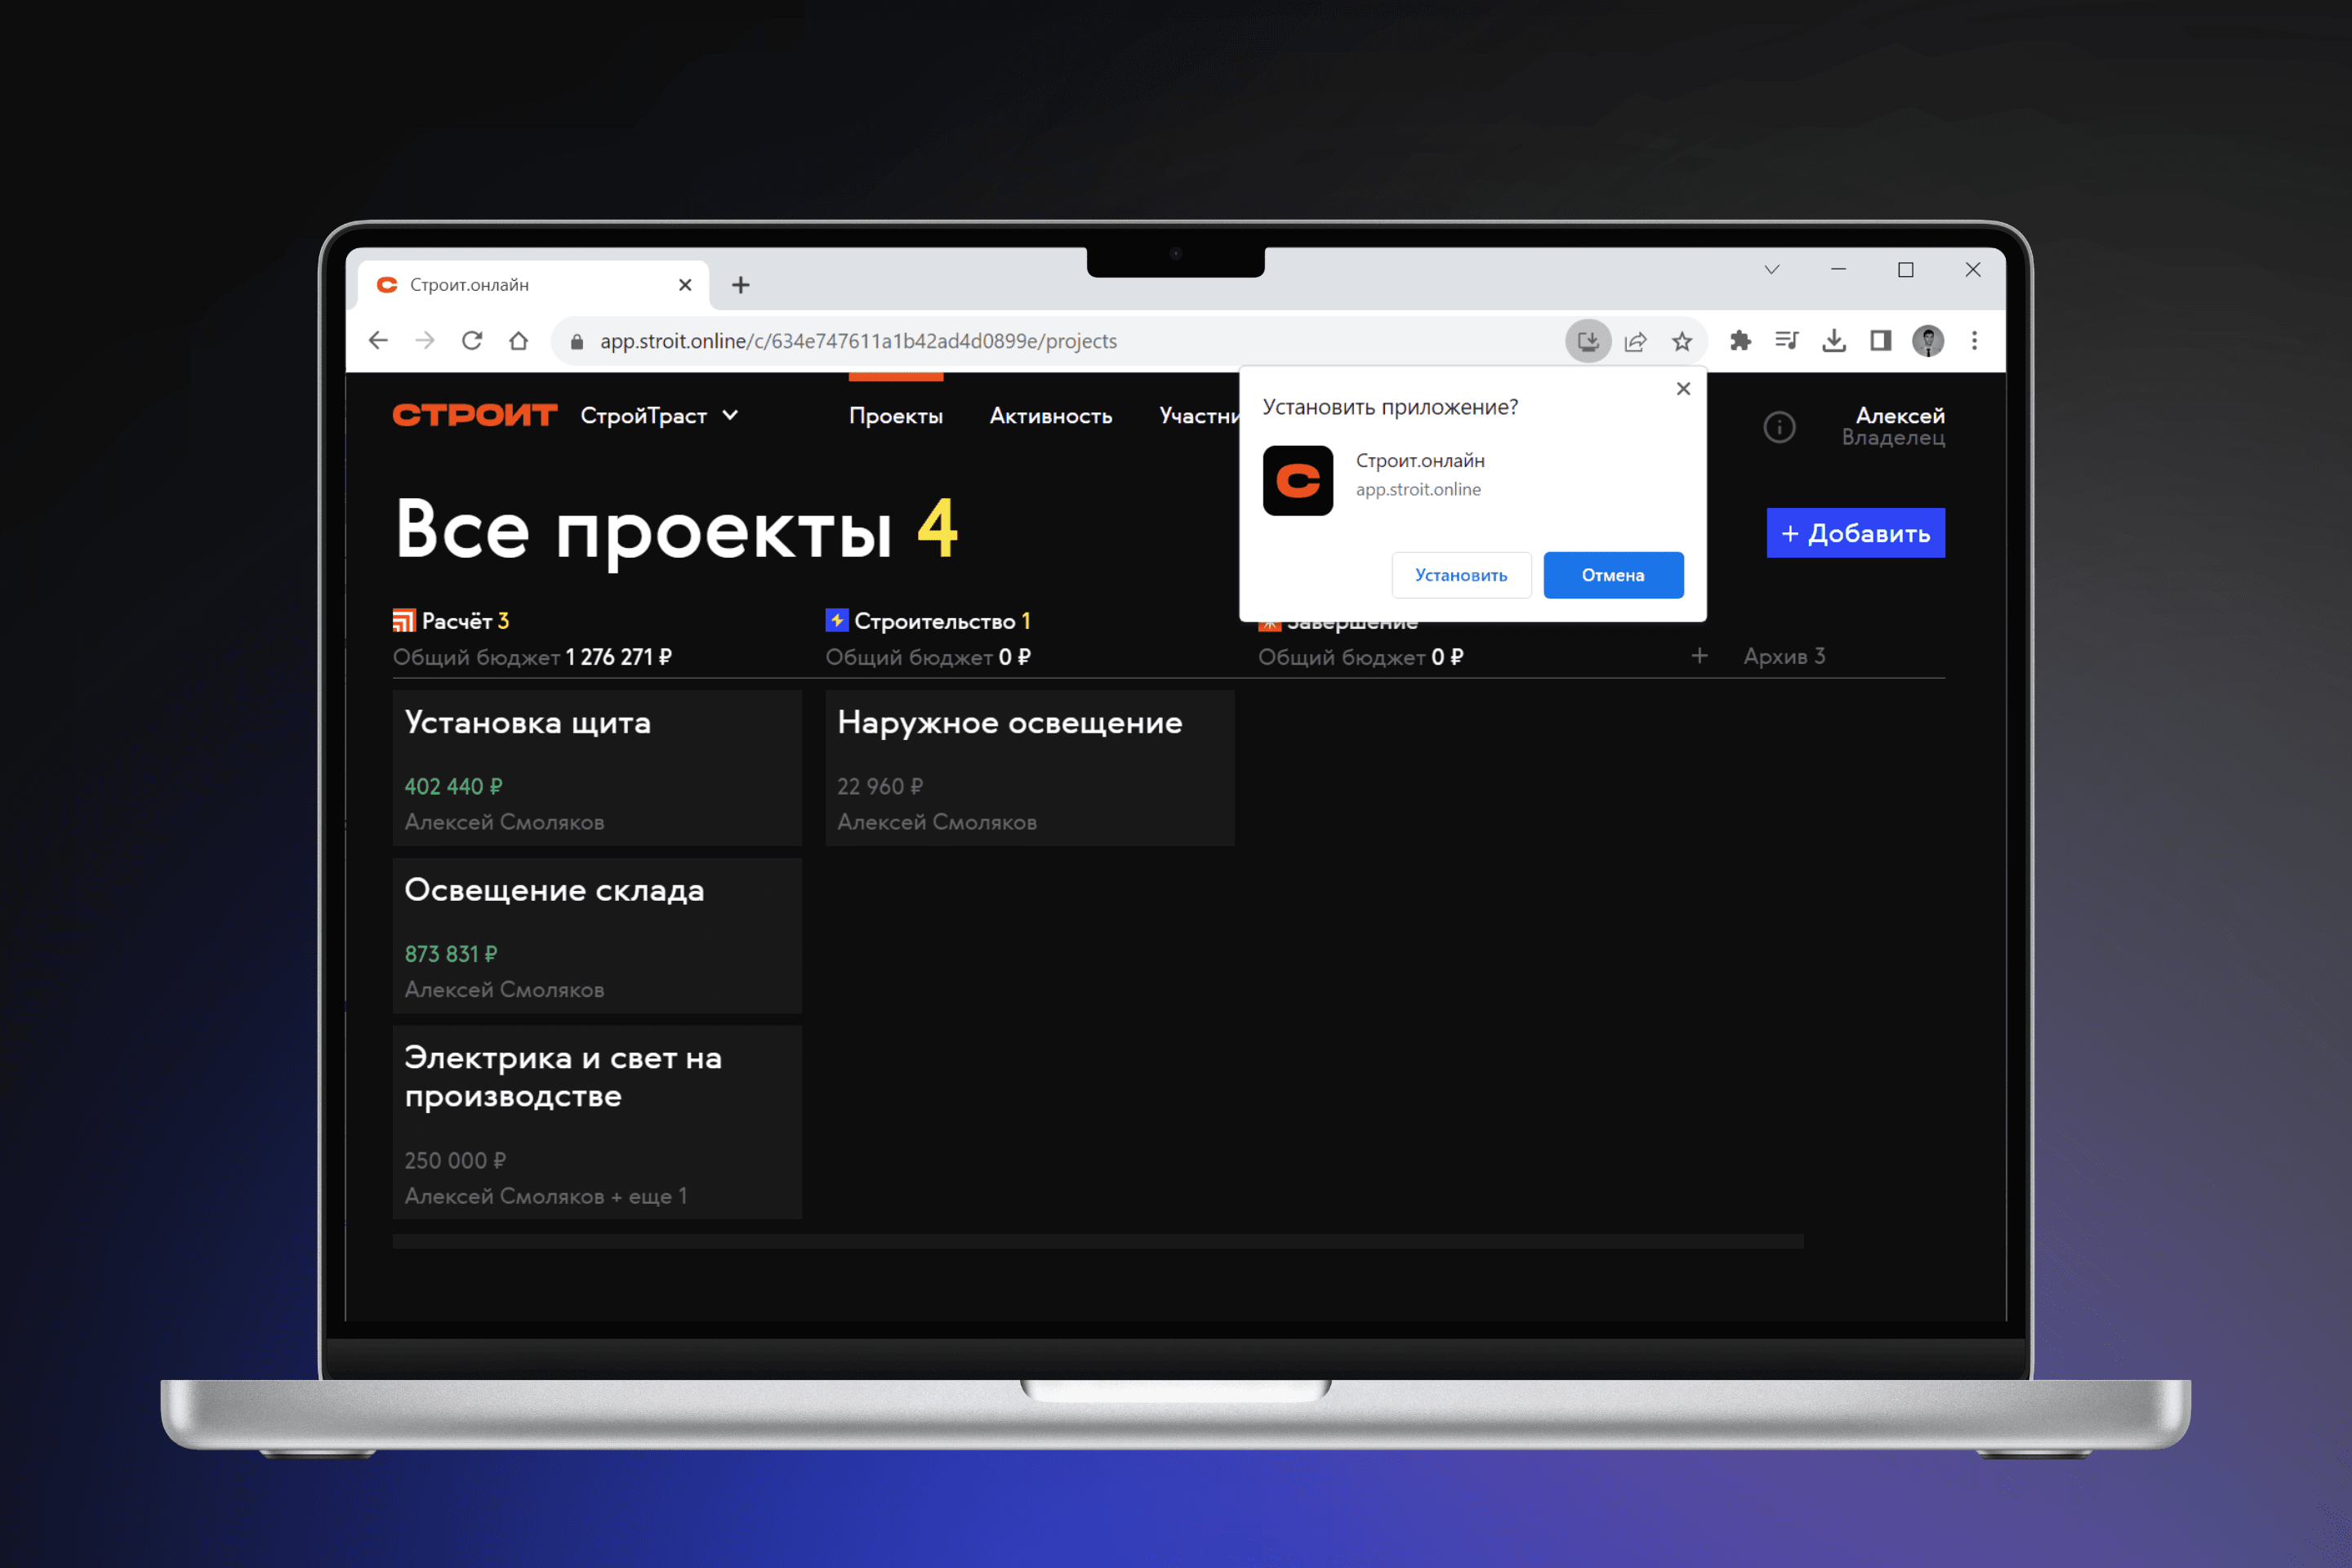Image resolution: width=2352 pixels, height=1568 pixels.
Task: Open the browser three-dot menu
Action: [1975, 340]
